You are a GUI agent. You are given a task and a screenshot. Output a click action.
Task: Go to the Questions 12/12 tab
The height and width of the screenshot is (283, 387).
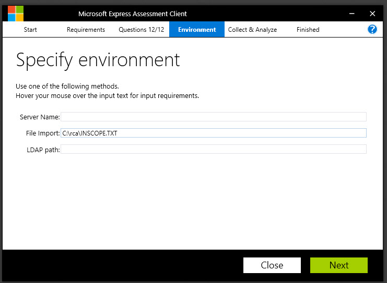pyautogui.click(x=141, y=30)
